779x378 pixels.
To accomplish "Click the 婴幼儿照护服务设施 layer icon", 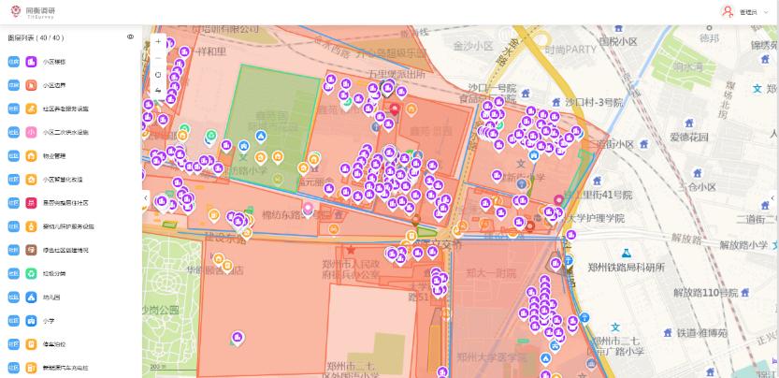I will pos(31,226).
